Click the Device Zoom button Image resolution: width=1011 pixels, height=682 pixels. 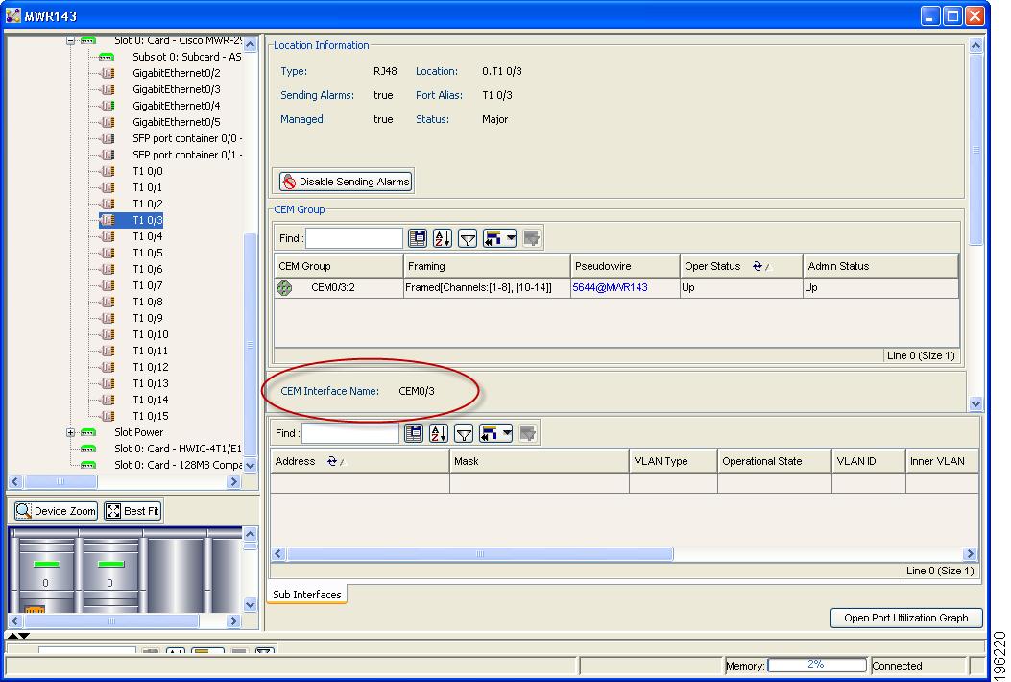click(56, 511)
